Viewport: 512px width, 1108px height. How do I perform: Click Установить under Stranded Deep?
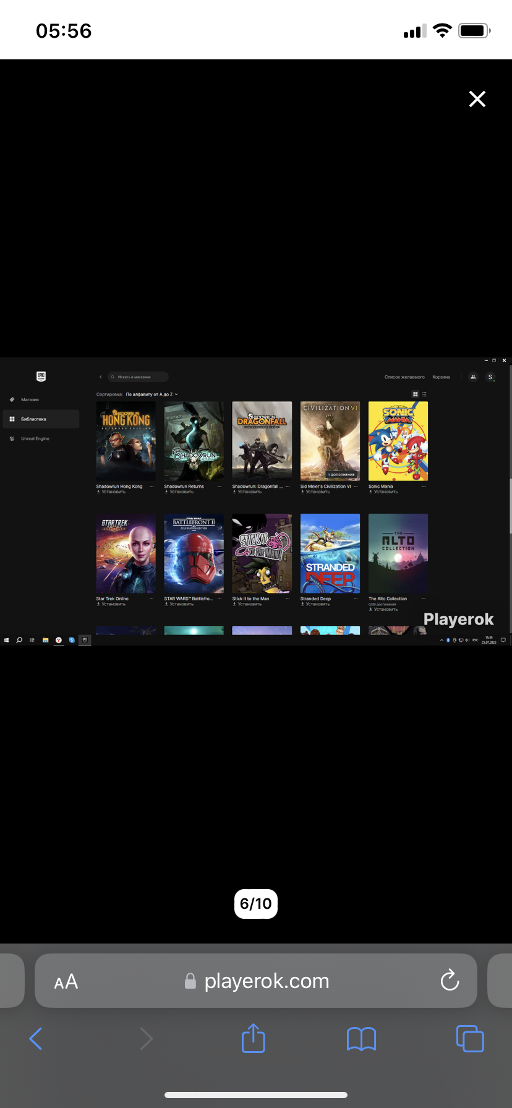click(315, 604)
